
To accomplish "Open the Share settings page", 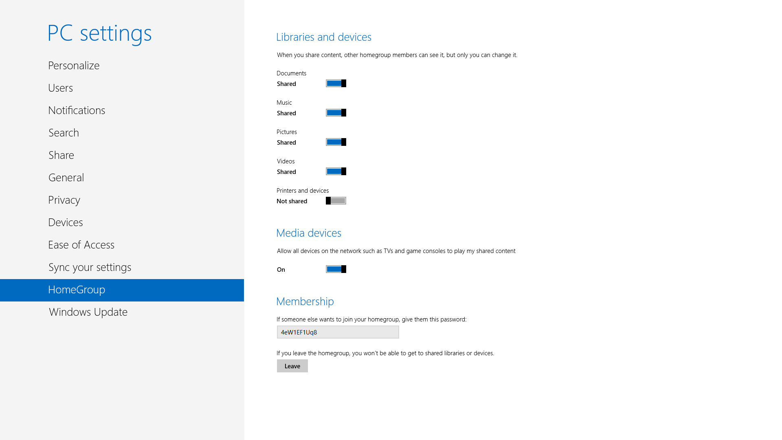I will coord(61,155).
